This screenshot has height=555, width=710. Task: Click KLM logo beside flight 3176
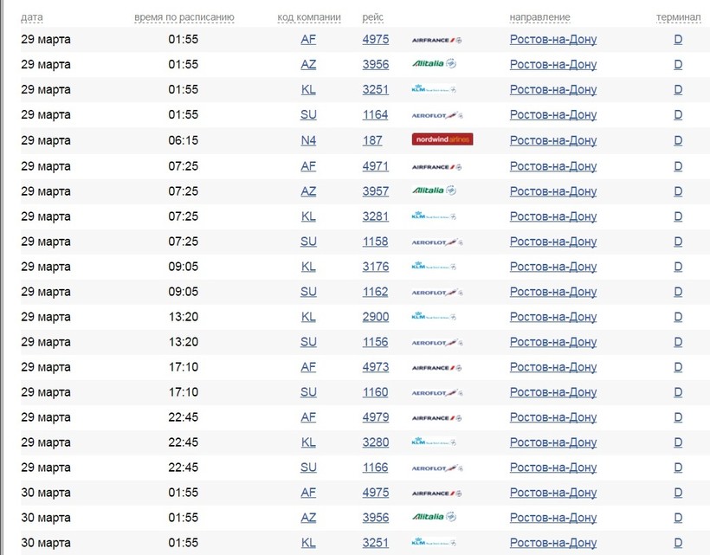[434, 266]
